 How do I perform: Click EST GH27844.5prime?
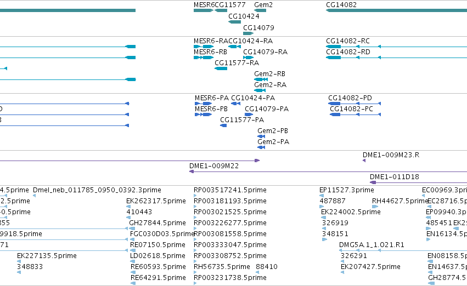[x=157, y=223]
